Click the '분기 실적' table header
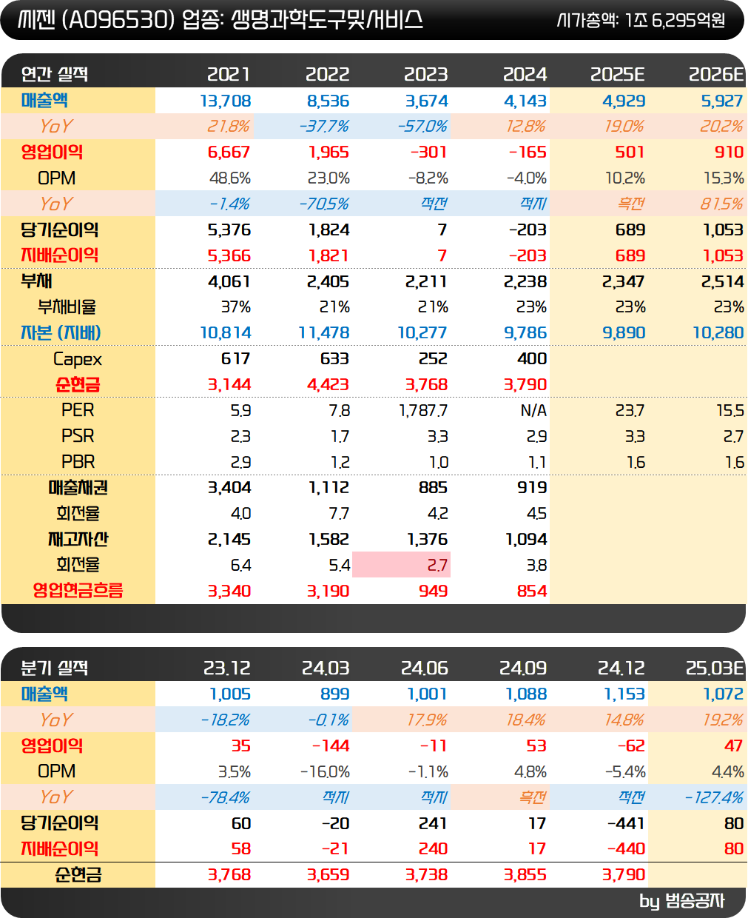The image size is (748, 918). click(55, 668)
